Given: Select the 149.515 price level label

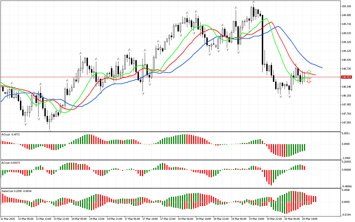Looking at the screenshot, I should pyautogui.click(x=346, y=33).
